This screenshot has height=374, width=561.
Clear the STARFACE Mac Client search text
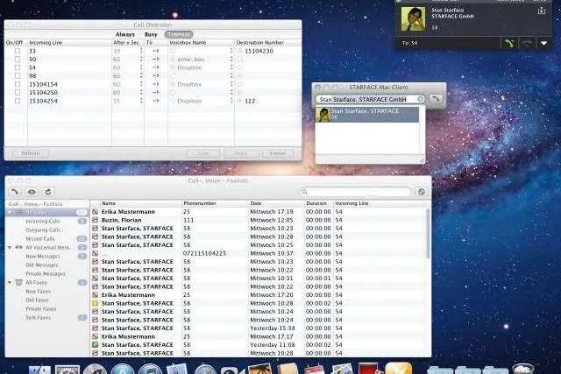click(421, 99)
